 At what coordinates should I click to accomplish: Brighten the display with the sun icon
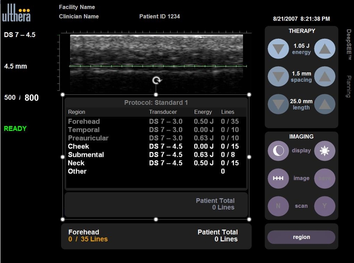(324, 150)
